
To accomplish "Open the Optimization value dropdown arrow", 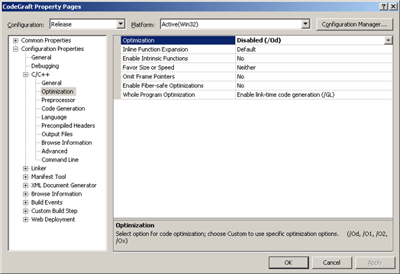I will [388, 40].
